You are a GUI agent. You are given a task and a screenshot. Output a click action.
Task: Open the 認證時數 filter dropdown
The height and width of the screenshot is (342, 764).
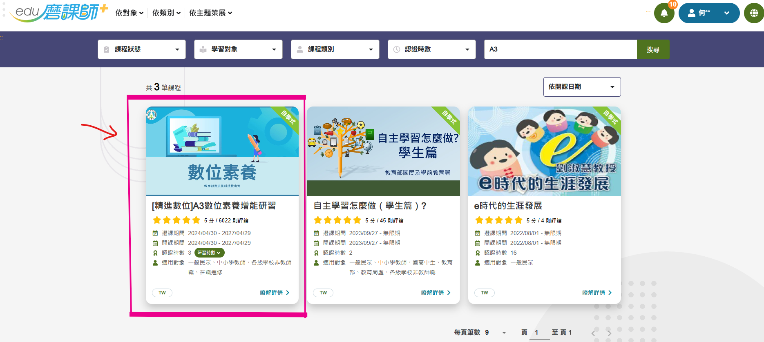pyautogui.click(x=431, y=49)
